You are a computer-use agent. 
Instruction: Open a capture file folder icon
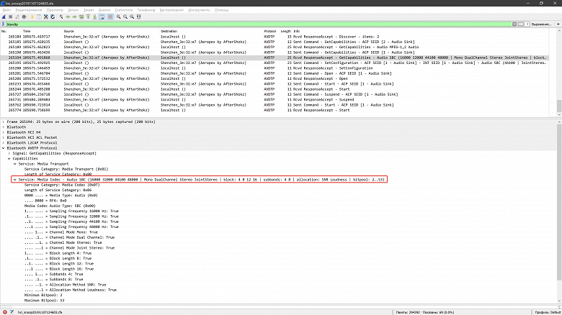click(32, 17)
